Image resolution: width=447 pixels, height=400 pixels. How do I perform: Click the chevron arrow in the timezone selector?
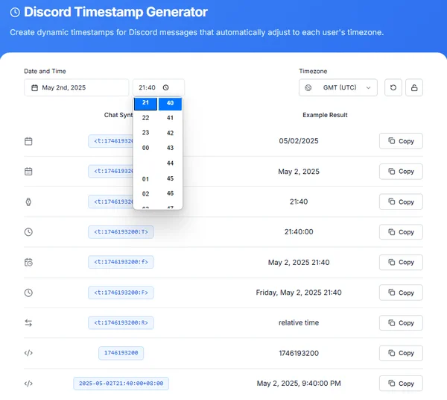tap(368, 87)
